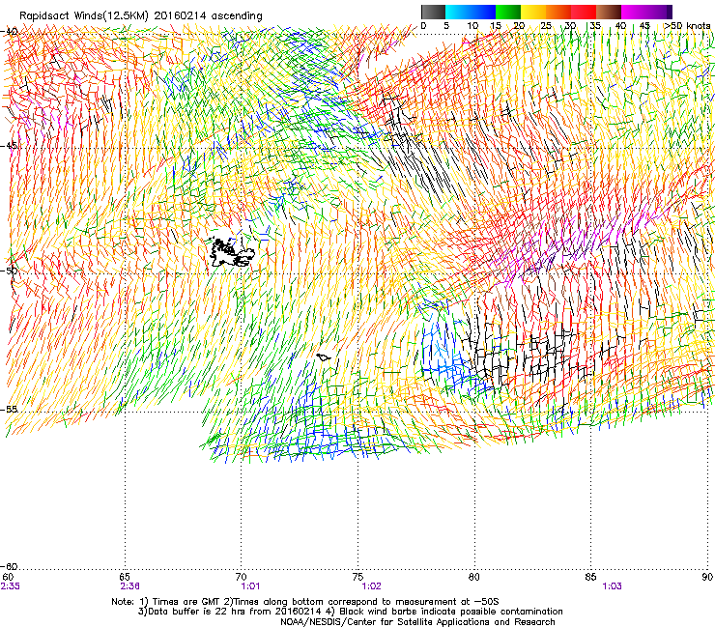715x628 pixels.
Task: Click the legend scale label '35'
Action: [595, 26]
